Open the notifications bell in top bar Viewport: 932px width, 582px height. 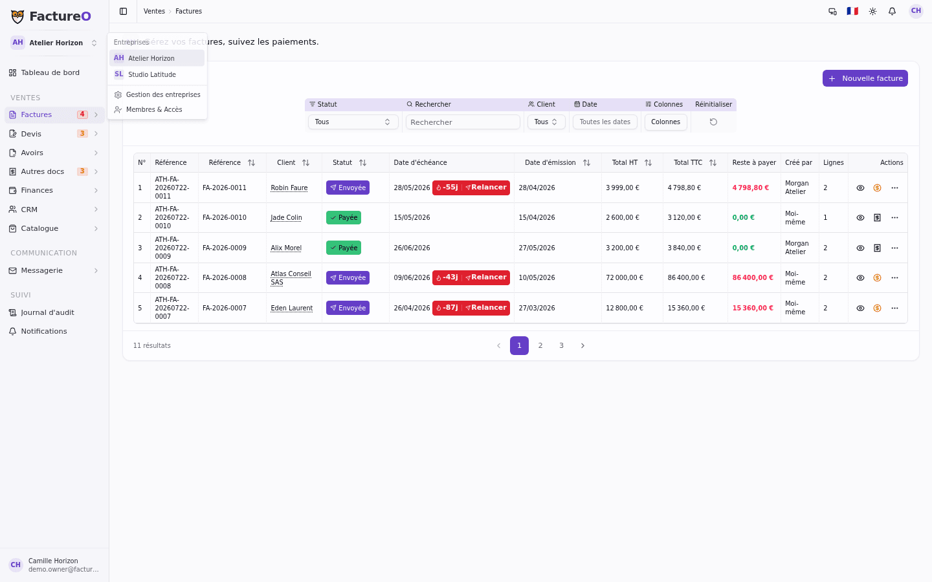892,11
